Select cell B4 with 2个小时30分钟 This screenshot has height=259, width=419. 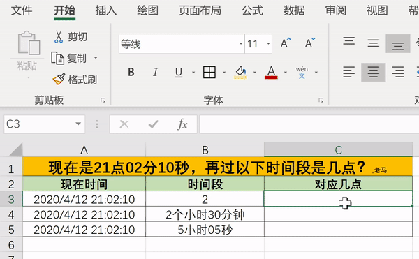205,214
